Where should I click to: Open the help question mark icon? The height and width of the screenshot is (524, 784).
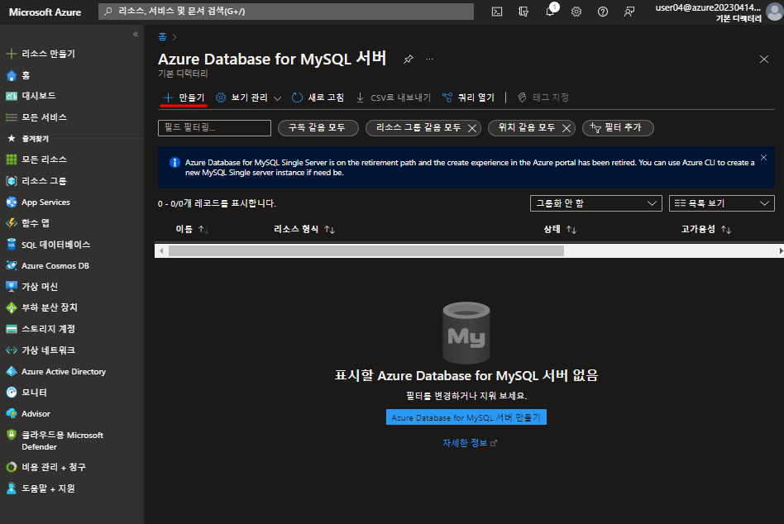click(603, 12)
